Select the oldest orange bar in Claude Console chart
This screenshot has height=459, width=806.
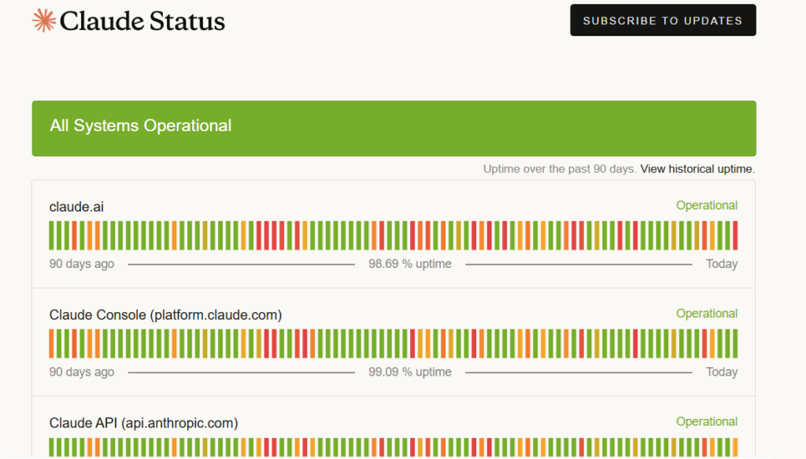pyautogui.click(x=51, y=343)
